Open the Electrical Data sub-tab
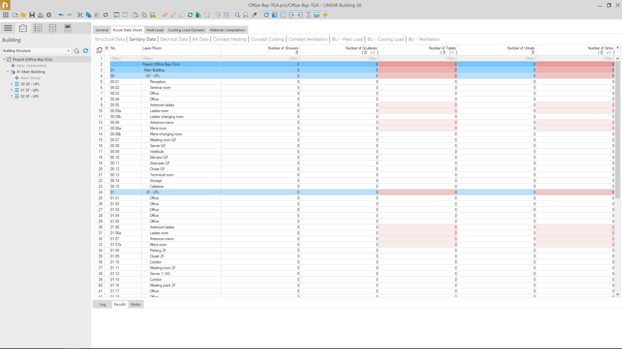 click(174, 39)
